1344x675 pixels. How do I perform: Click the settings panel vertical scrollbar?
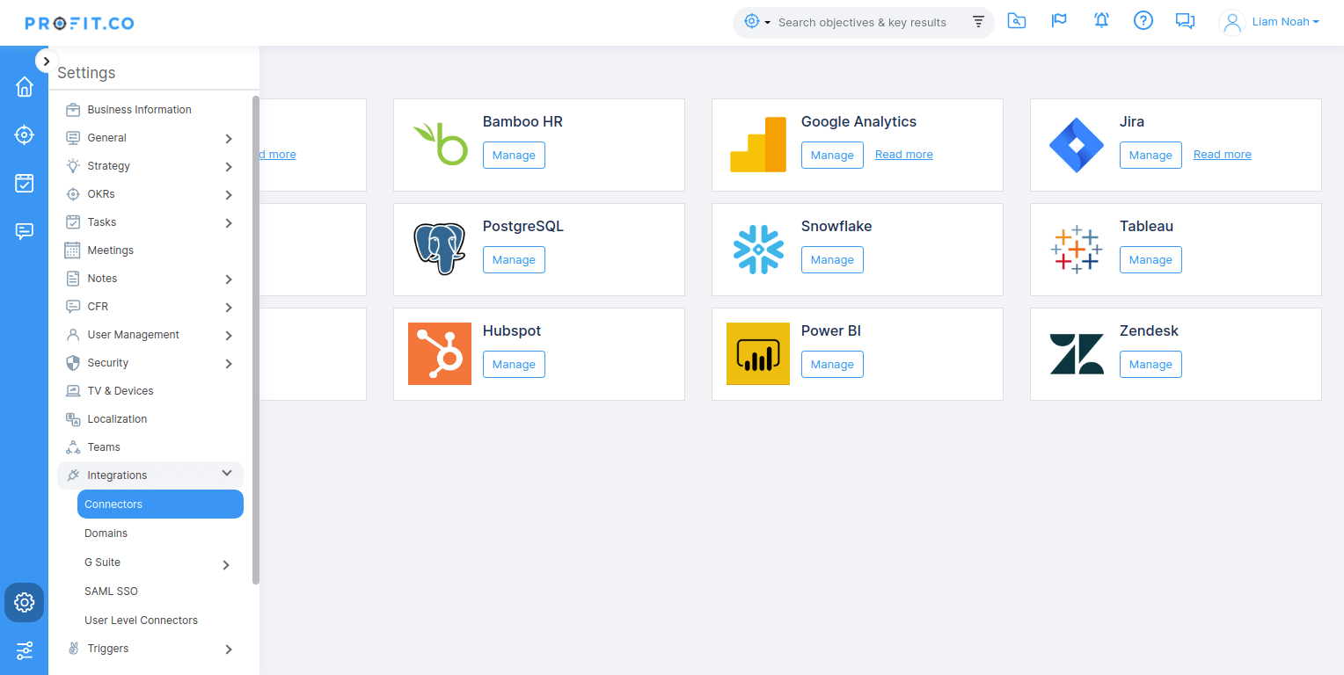[x=256, y=340]
